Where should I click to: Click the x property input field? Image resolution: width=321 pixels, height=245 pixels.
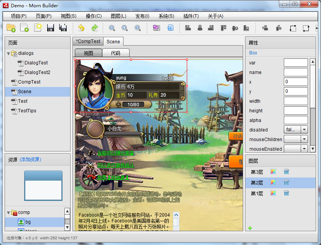point(296,82)
